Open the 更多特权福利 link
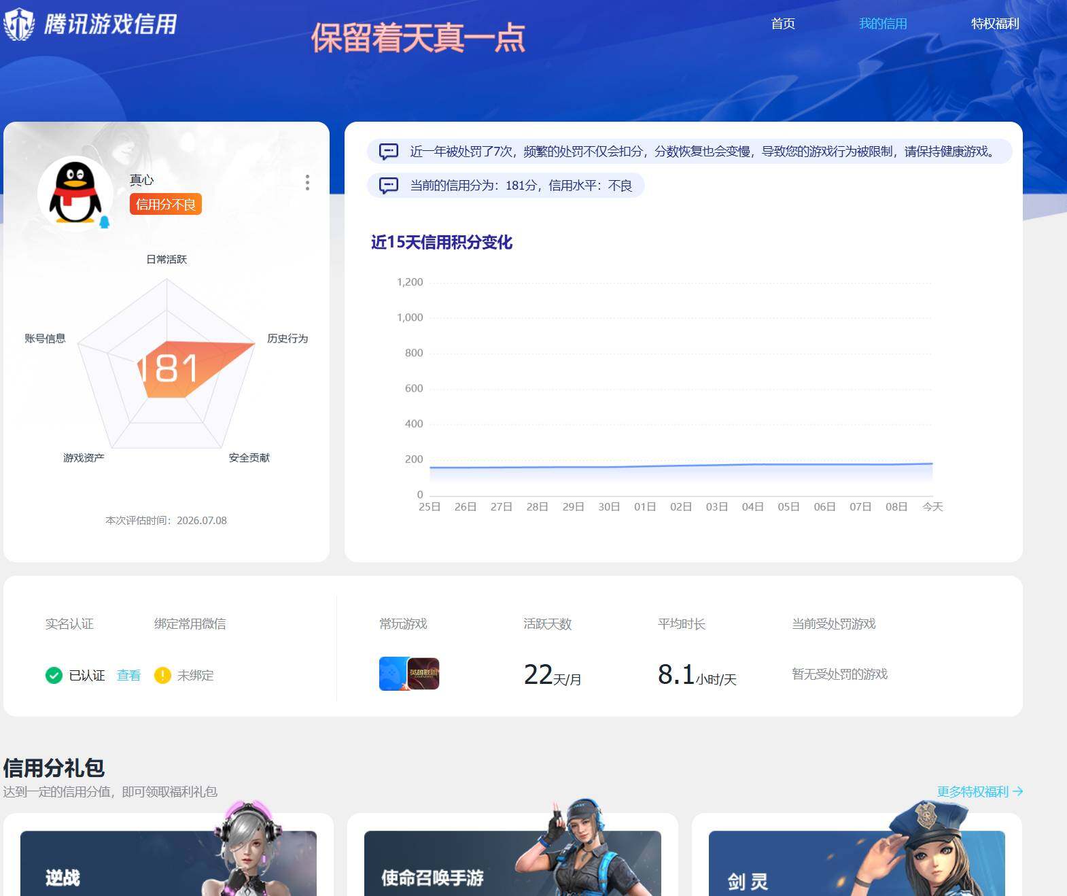The height and width of the screenshot is (896, 1067). 979,791
